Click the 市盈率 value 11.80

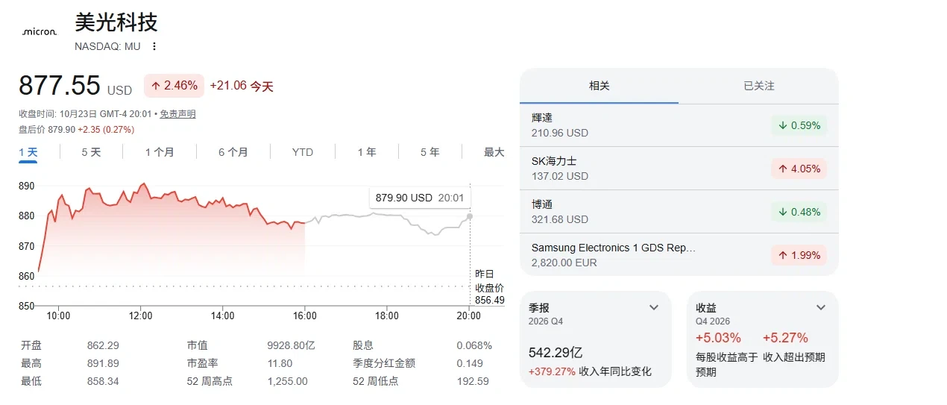[280, 363]
